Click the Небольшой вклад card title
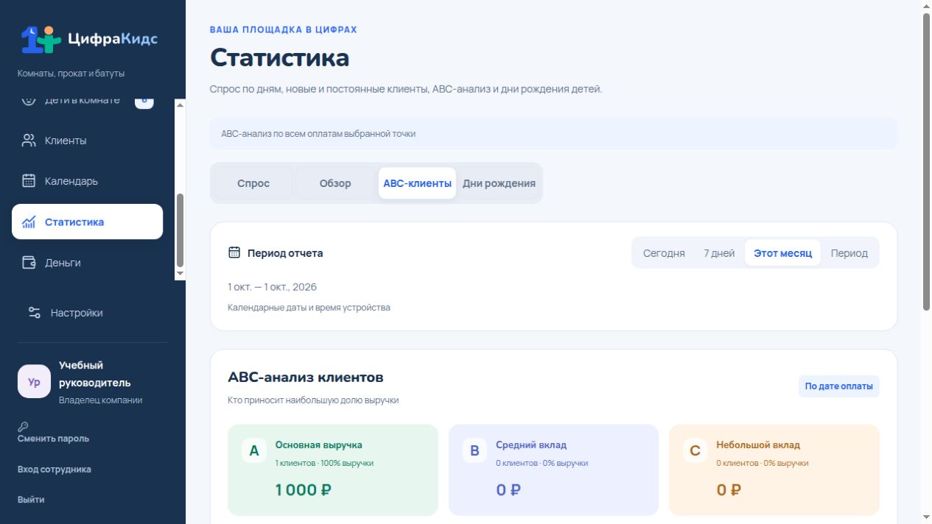The image size is (932, 524). click(x=758, y=445)
